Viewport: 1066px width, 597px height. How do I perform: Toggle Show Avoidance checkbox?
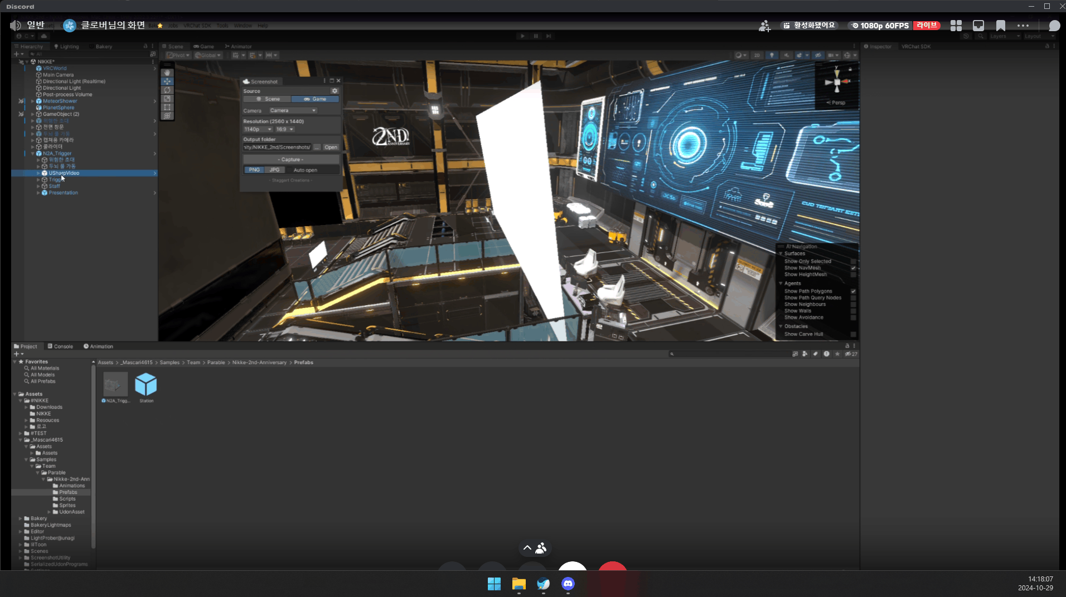pyautogui.click(x=853, y=317)
